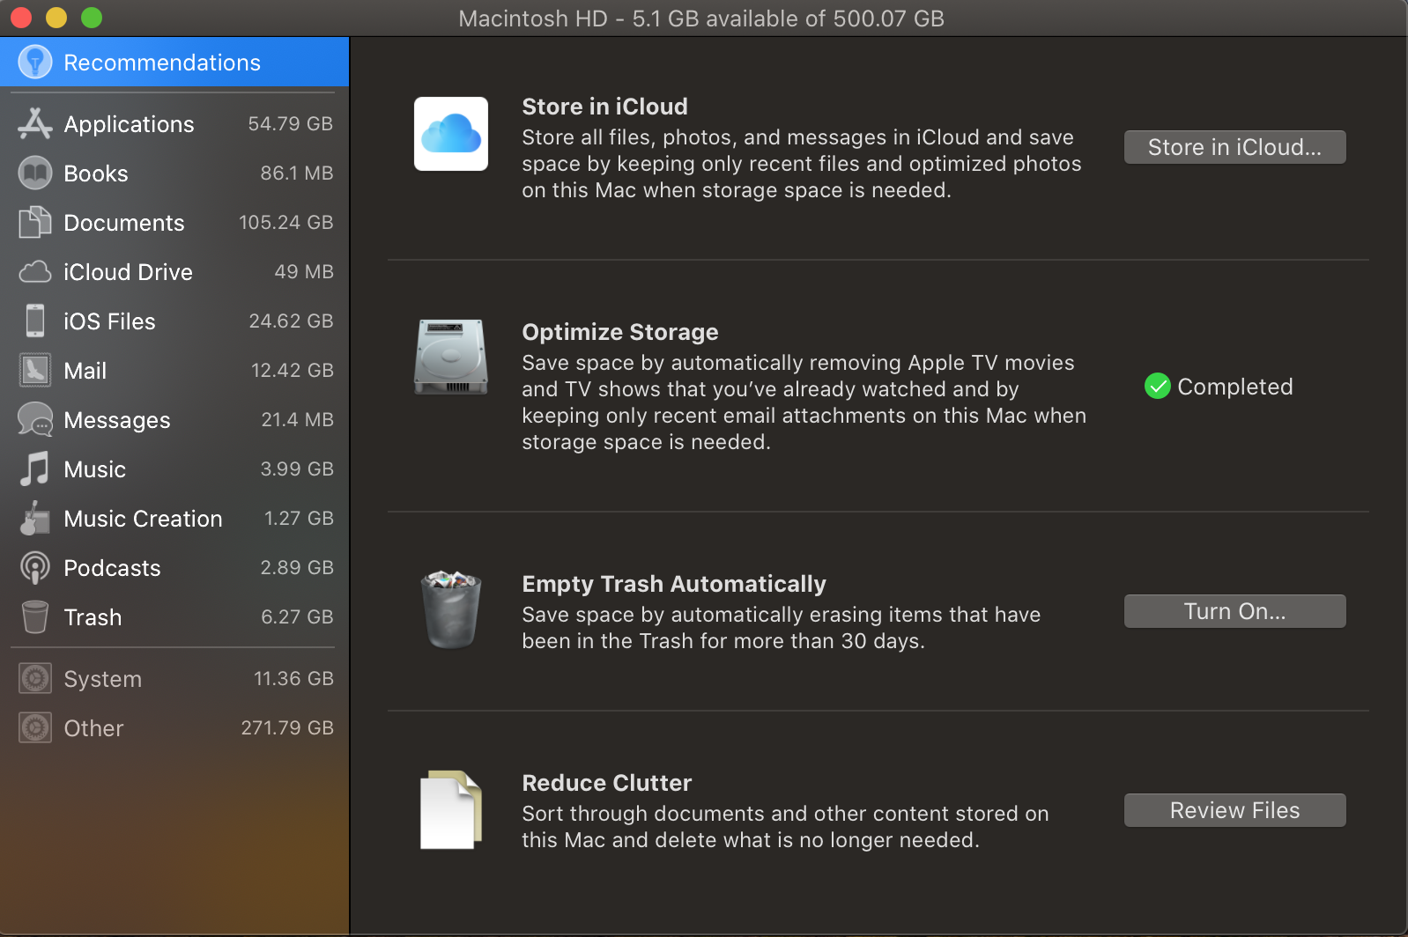Click the 3.99 GB Music size
1408x937 pixels.
[x=297, y=469]
